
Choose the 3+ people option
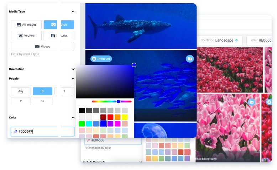(x=43, y=101)
